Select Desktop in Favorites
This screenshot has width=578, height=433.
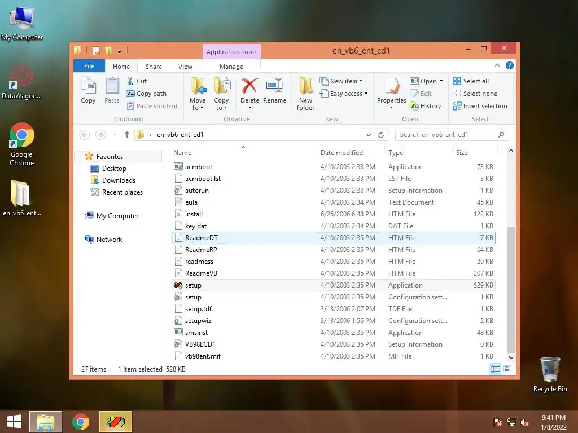(114, 168)
